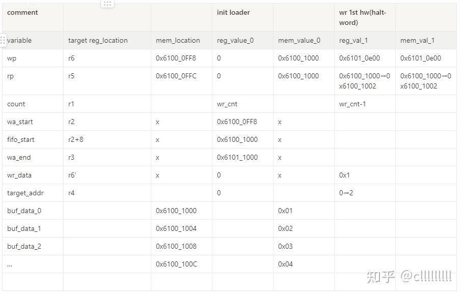This screenshot has height=295, width=463.
Task: Click the column drag handle above the table
Action: [107, 4]
